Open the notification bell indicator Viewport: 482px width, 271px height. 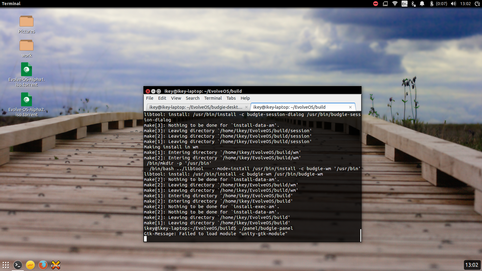[422, 4]
